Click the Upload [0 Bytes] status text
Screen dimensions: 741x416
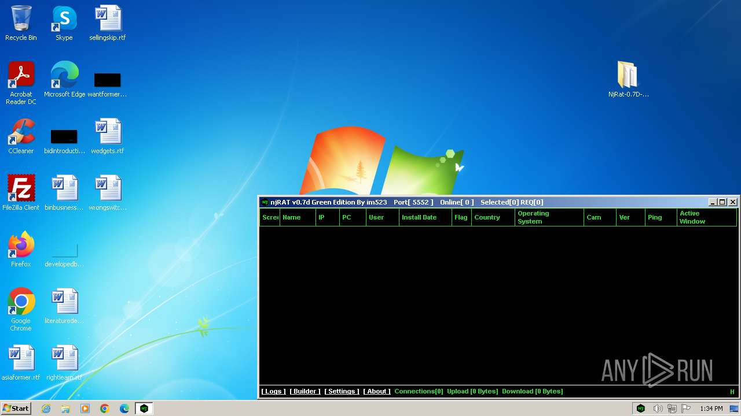472,391
